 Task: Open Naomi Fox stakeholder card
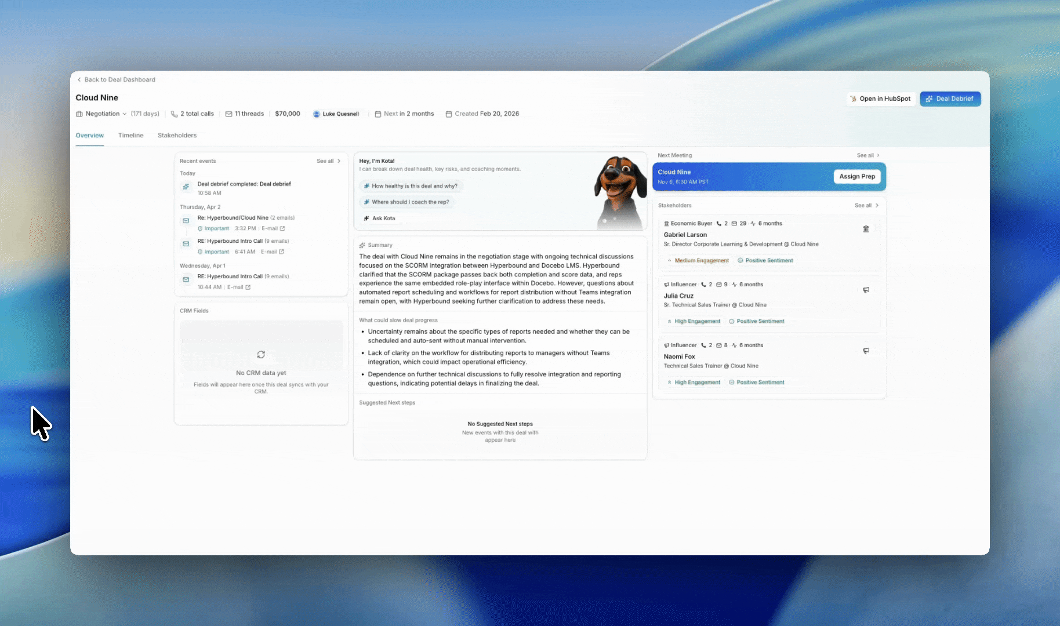coord(769,365)
